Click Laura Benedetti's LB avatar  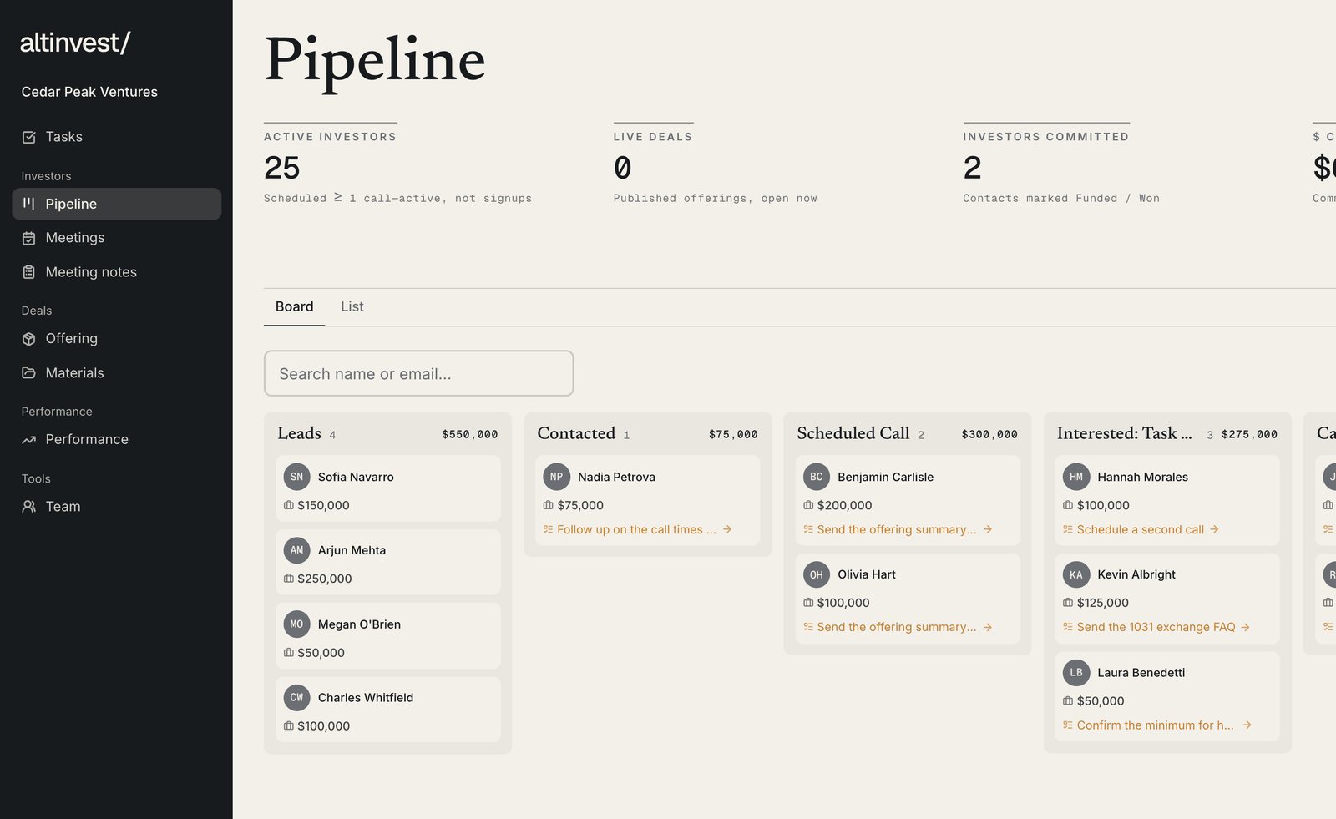pyautogui.click(x=1076, y=672)
